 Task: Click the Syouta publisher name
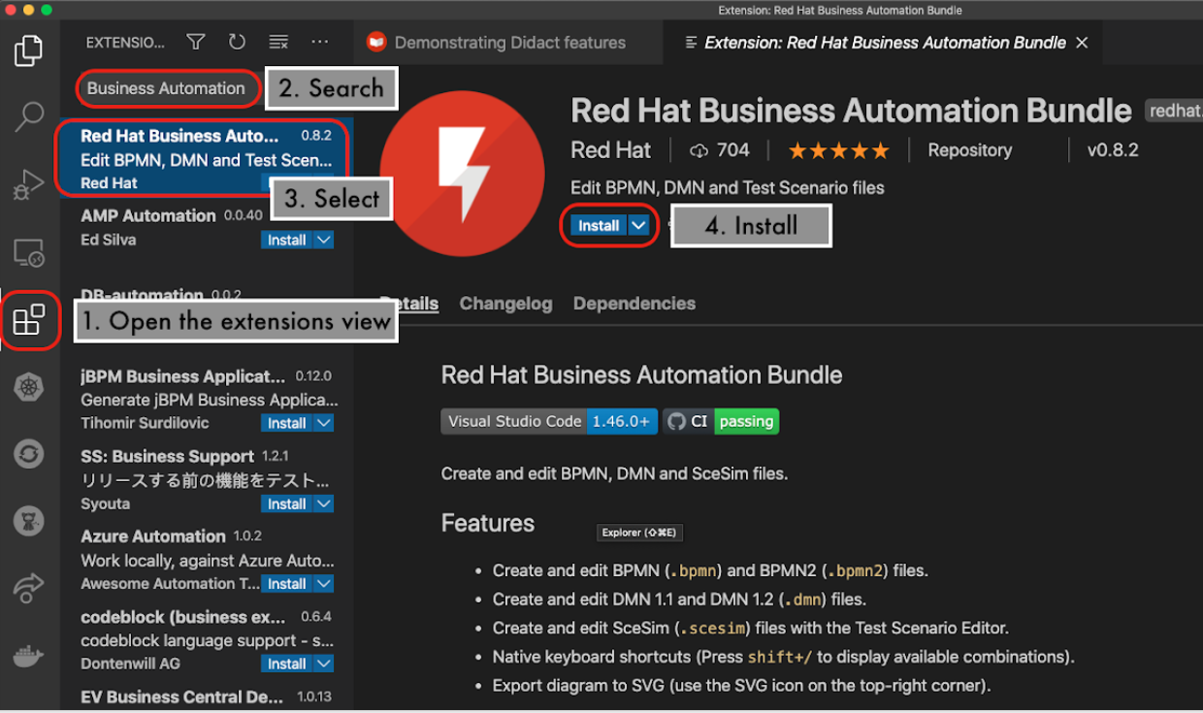point(105,503)
